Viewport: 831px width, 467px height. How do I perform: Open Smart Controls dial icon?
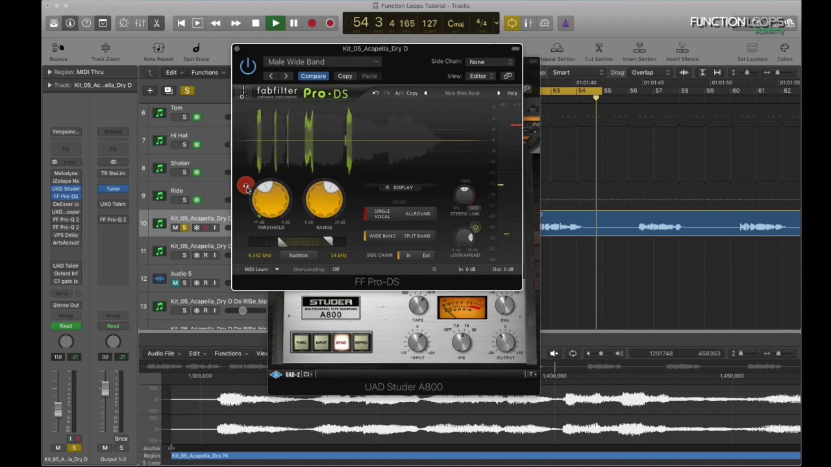point(123,23)
